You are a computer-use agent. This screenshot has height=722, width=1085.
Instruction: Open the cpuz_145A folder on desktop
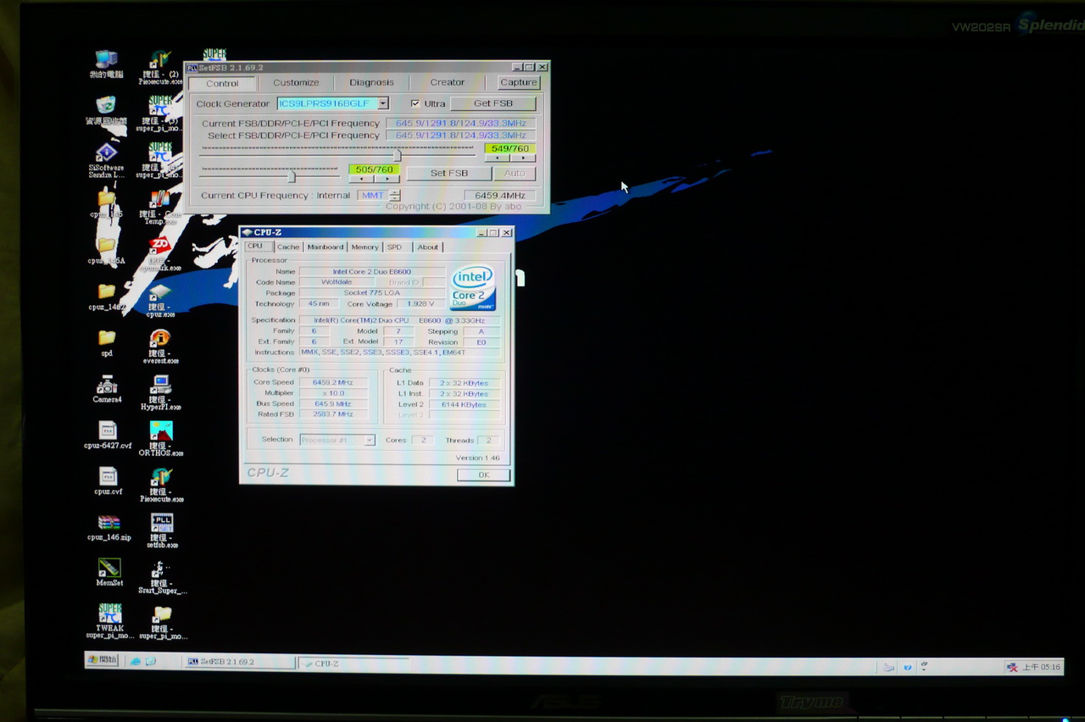point(106,250)
